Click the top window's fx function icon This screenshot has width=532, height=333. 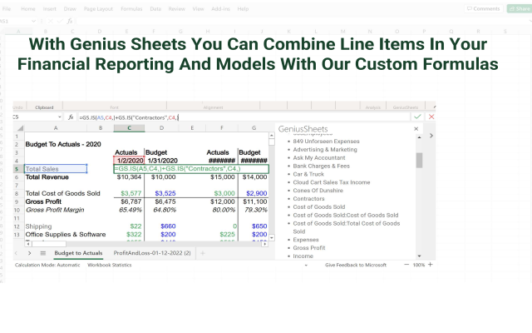pos(70,21)
